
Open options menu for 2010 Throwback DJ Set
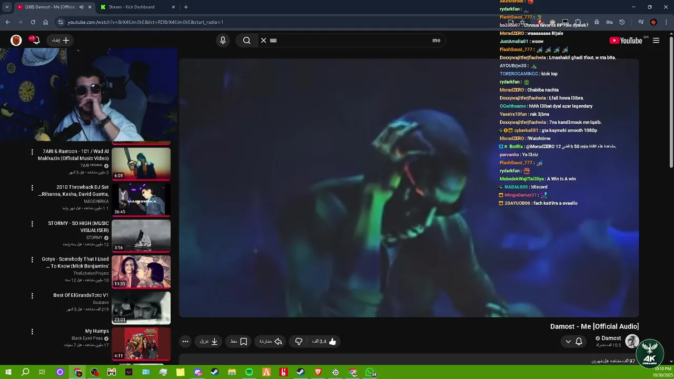(32, 188)
